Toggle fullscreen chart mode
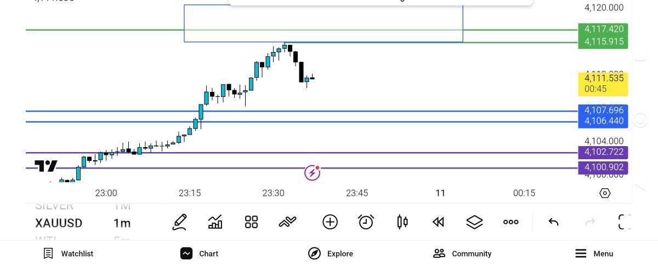This screenshot has height=267, width=658. (625, 222)
